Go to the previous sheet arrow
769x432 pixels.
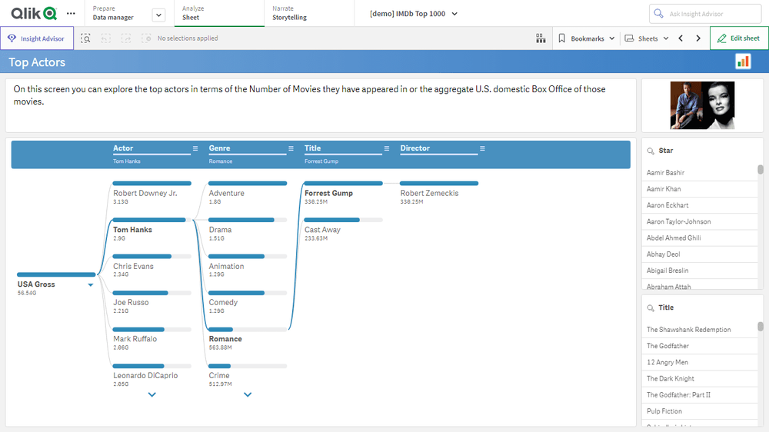point(681,38)
